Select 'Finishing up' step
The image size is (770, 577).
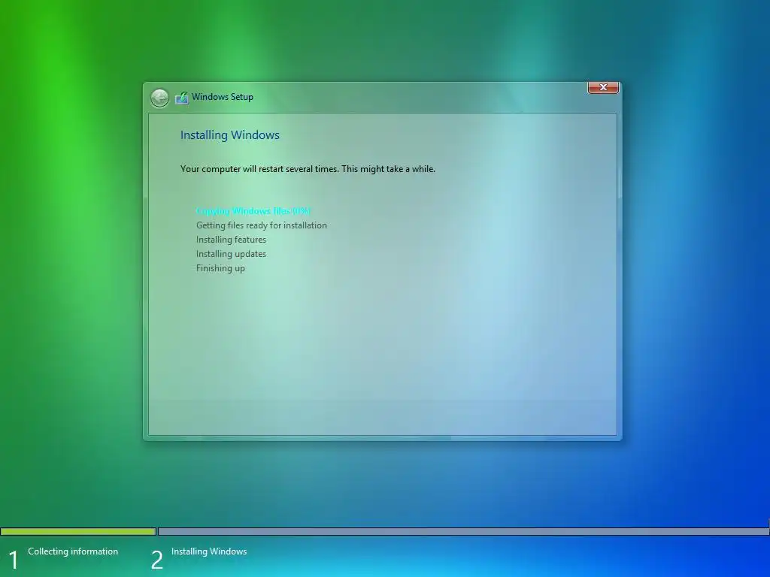220,268
